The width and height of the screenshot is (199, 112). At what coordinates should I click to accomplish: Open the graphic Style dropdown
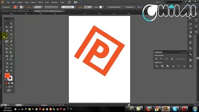(103, 7)
